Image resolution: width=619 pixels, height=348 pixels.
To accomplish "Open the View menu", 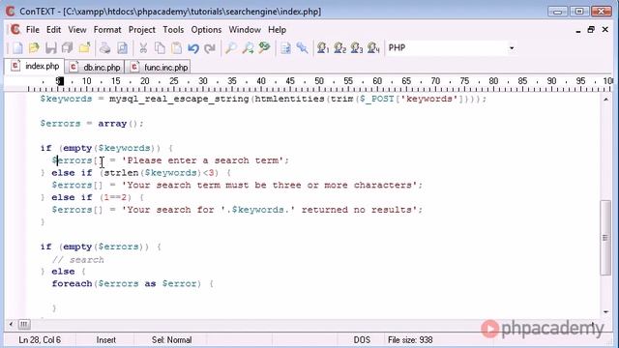I will [x=77, y=30].
